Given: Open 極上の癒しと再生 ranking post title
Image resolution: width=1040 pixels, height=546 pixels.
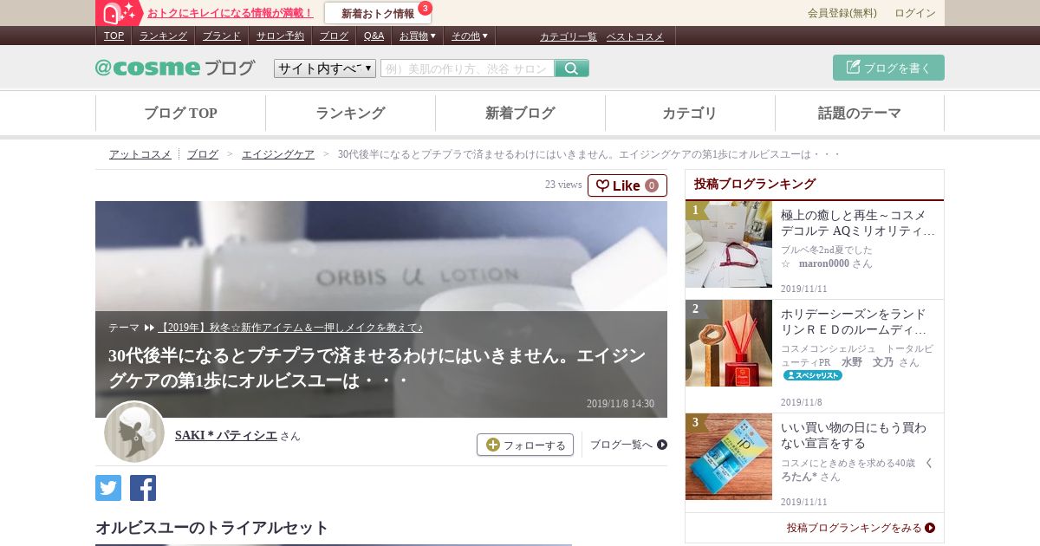Looking at the screenshot, I should tap(858, 223).
